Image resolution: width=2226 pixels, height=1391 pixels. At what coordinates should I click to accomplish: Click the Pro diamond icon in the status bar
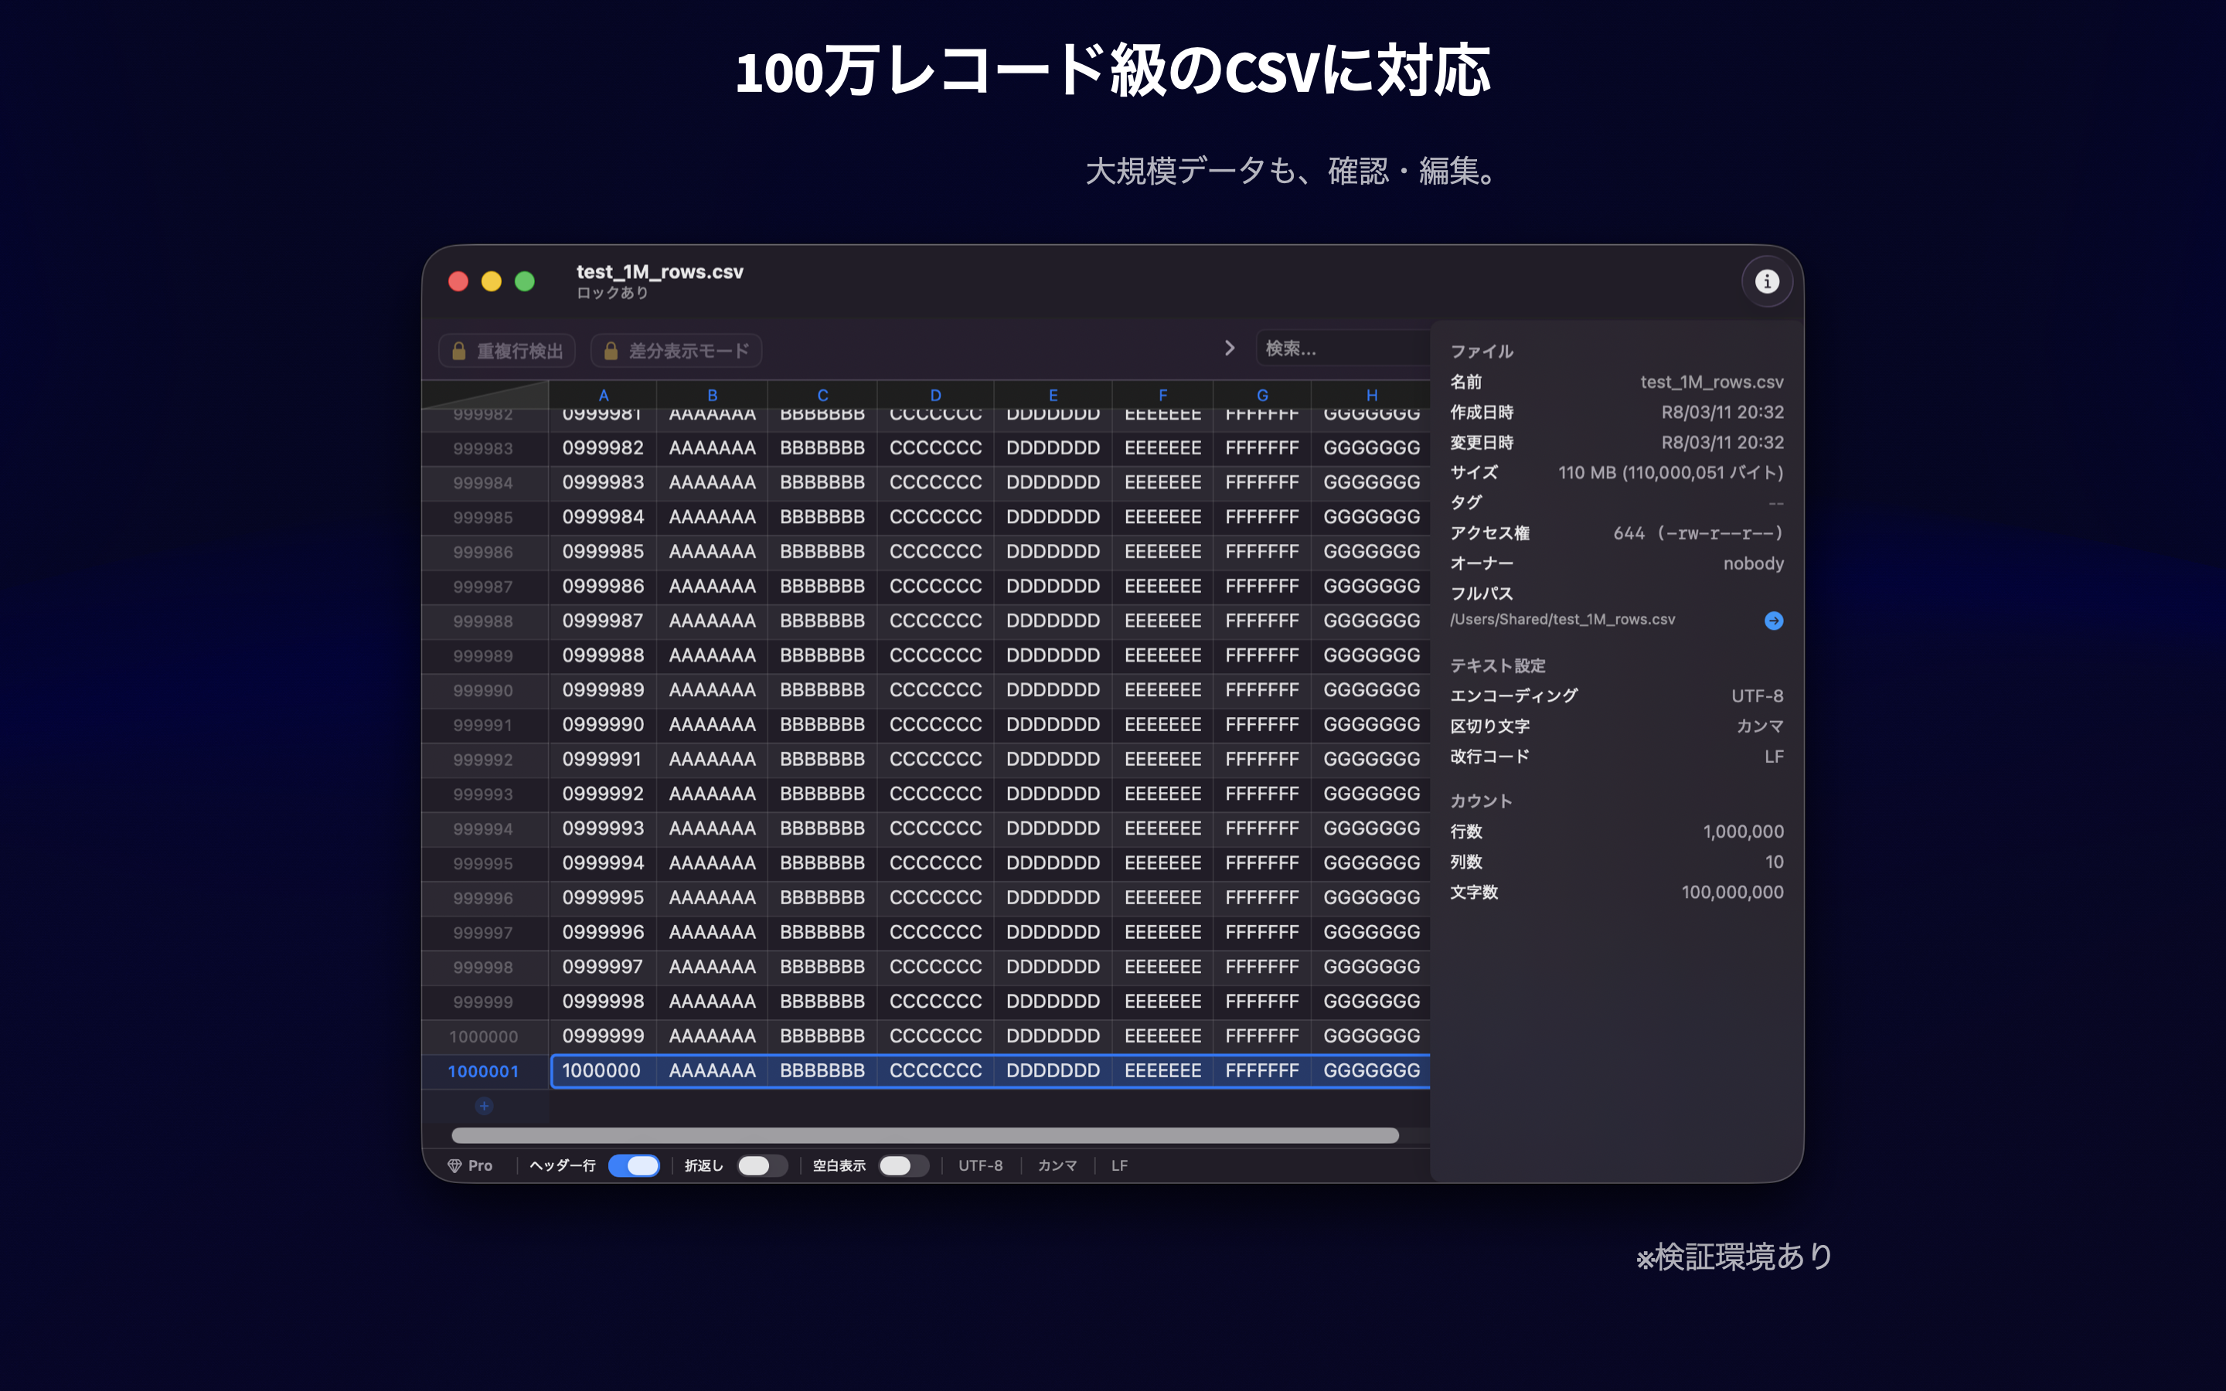[x=457, y=1165]
